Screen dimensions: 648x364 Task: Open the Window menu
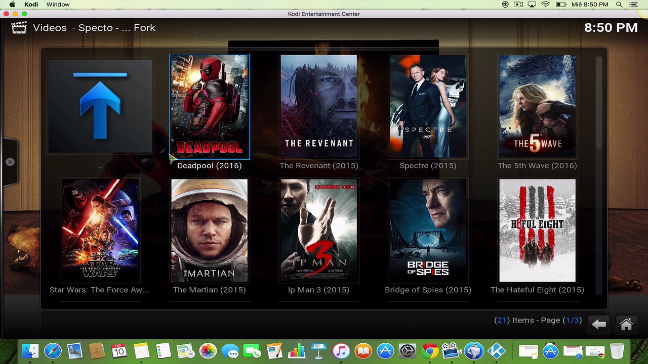[58, 5]
